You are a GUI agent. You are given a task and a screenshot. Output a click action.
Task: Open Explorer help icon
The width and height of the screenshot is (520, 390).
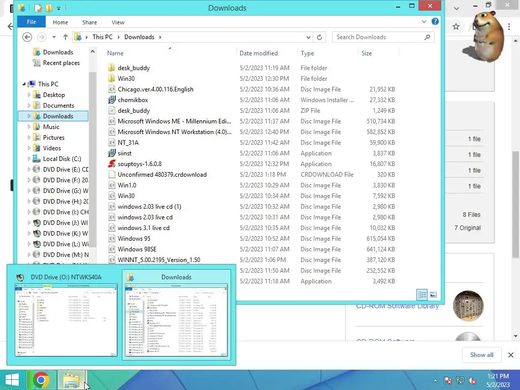pos(435,21)
